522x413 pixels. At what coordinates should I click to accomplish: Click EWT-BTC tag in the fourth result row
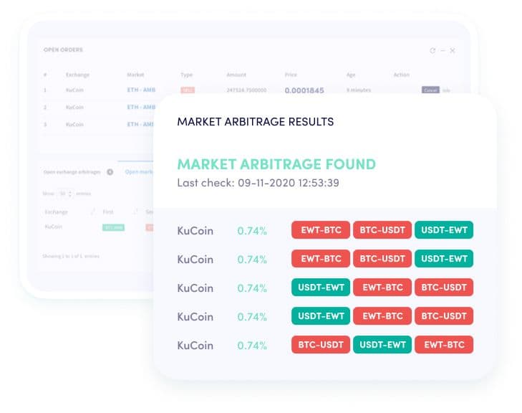[382, 316]
